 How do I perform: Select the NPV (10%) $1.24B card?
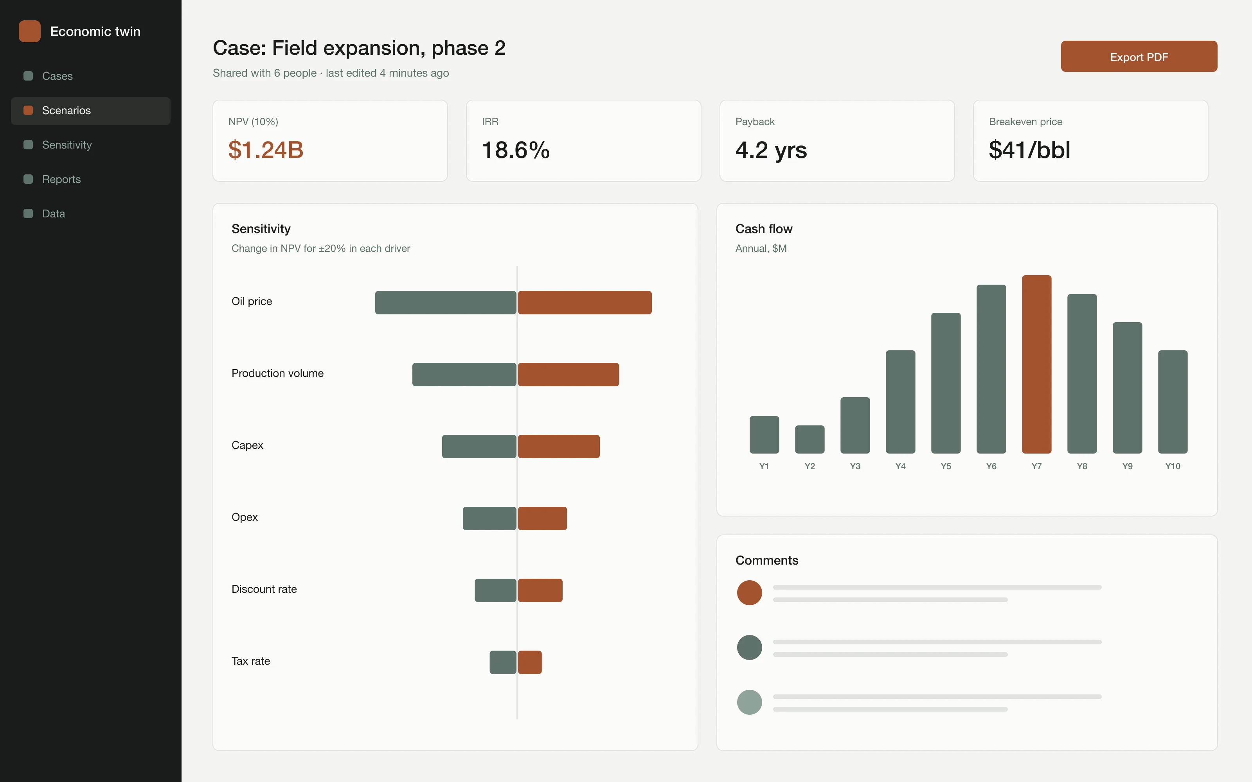tap(330, 141)
